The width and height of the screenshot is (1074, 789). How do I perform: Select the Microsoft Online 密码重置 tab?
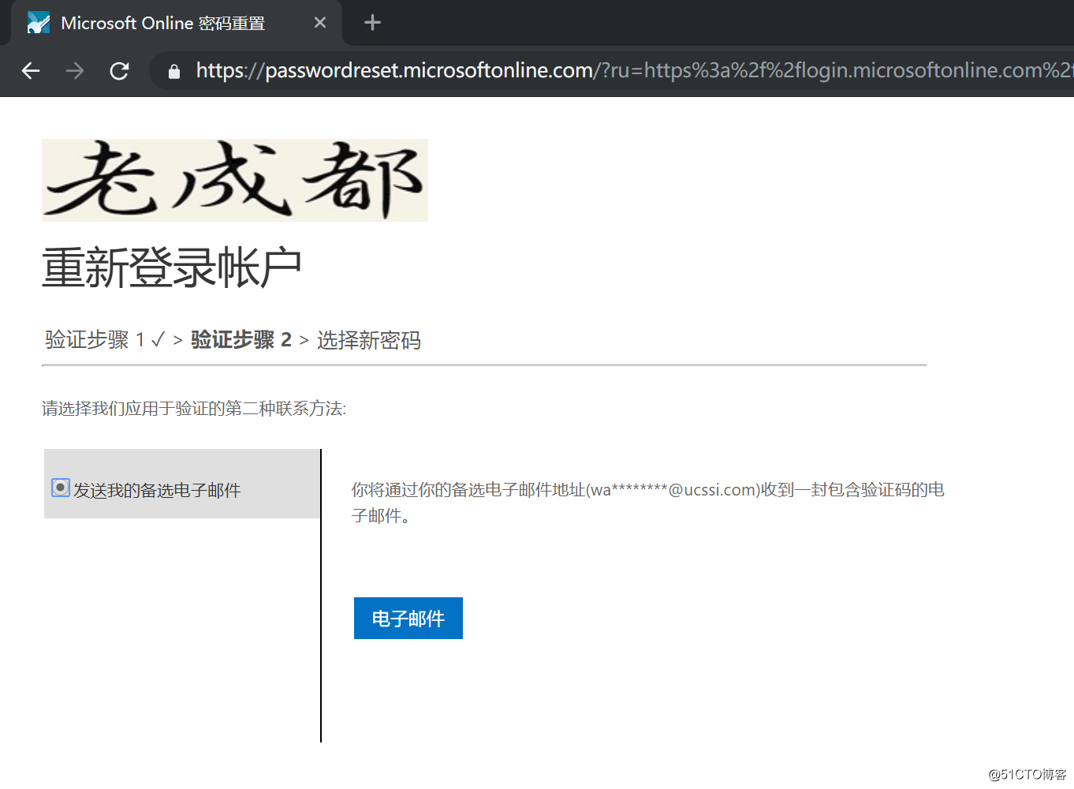click(x=176, y=23)
